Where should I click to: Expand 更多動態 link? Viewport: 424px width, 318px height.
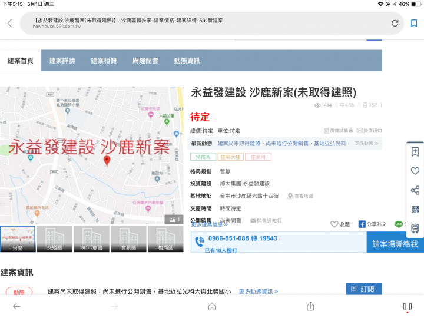pyautogui.click(x=366, y=143)
